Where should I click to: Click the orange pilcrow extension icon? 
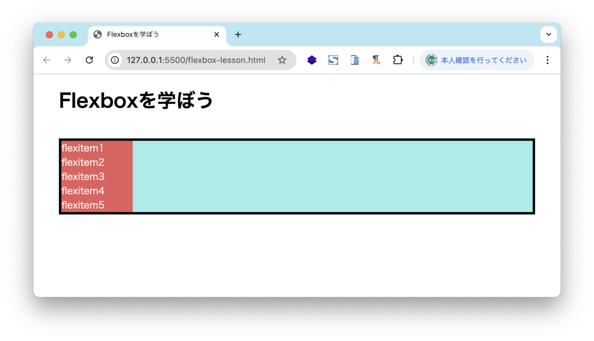tap(375, 59)
